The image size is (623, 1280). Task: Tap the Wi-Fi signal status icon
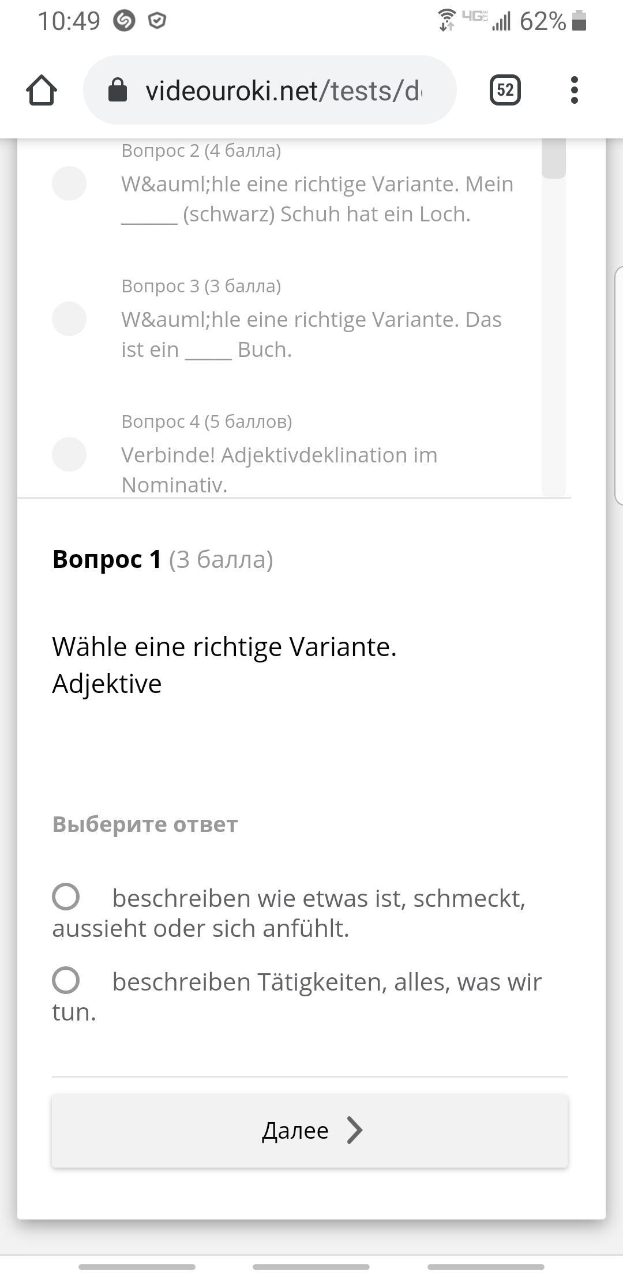tap(446, 21)
